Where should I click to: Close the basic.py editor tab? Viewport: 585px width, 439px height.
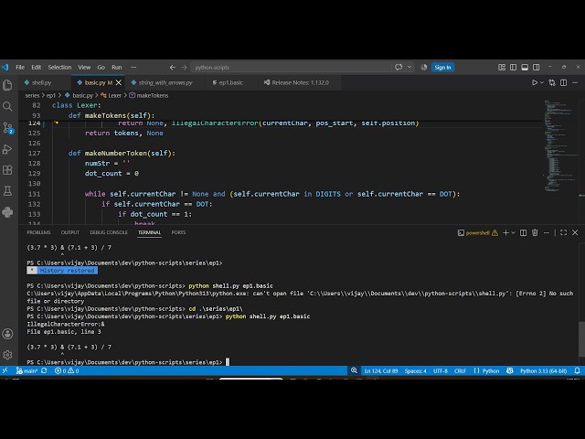coord(119,82)
